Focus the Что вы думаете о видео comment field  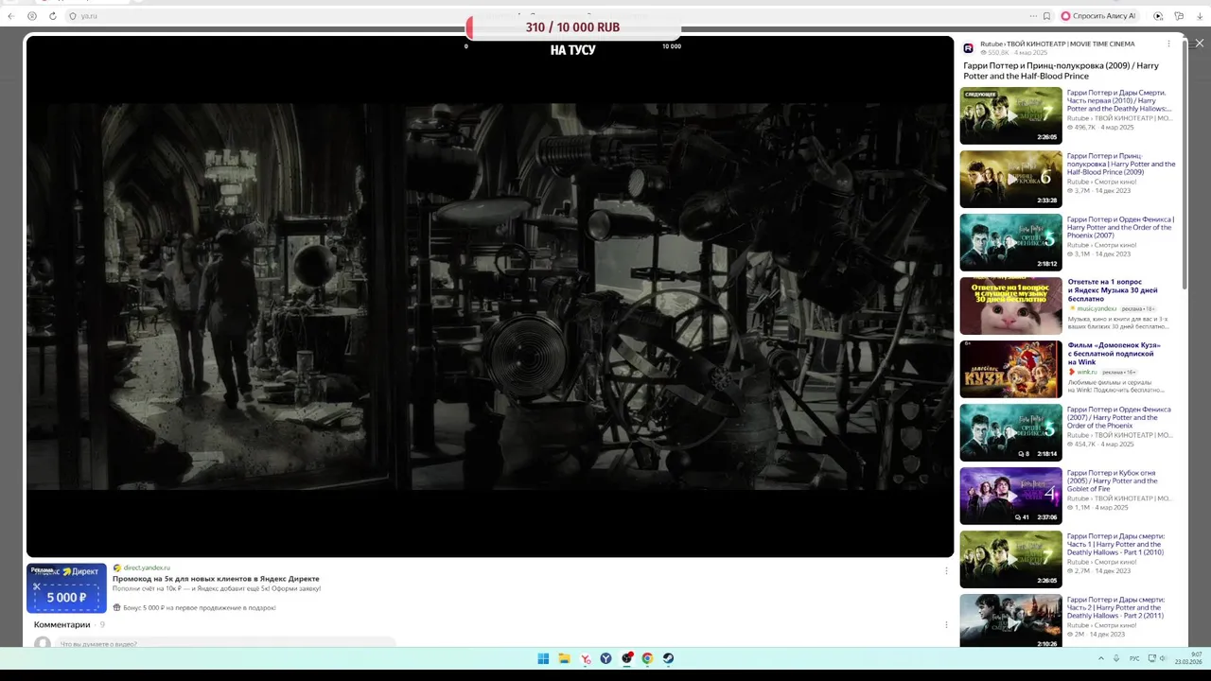click(227, 643)
